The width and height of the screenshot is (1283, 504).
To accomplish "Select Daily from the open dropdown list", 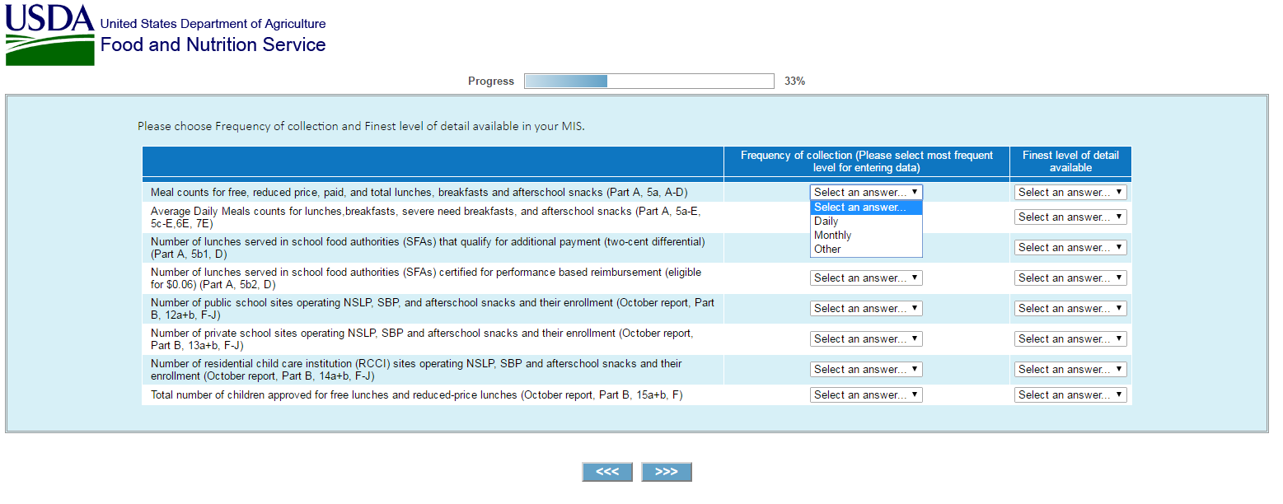I will click(x=826, y=222).
